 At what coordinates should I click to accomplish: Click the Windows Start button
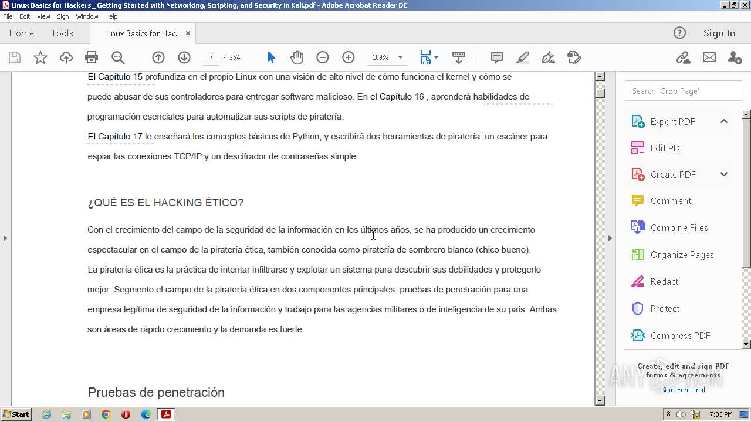(16, 414)
